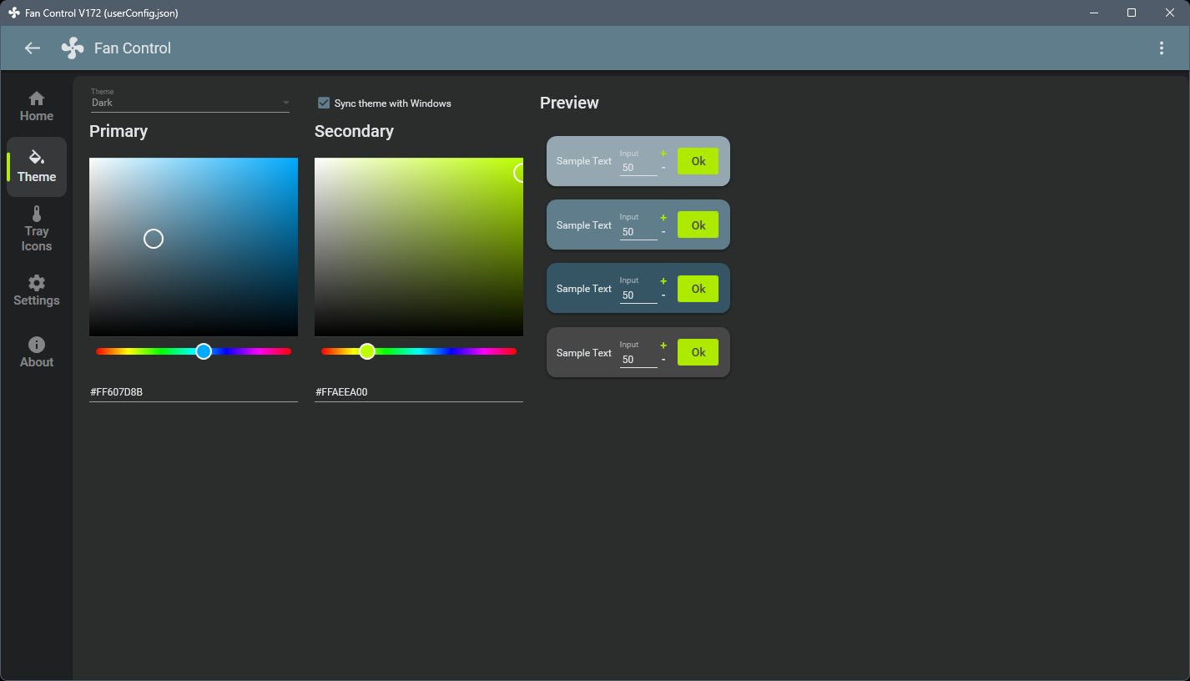Click the back arrow in header
1190x681 pixels.
coord(33,48)
